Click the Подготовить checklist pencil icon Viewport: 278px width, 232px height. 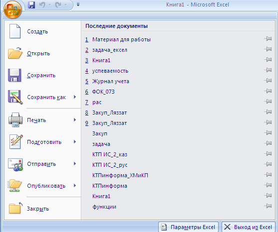pyautogui.click(x=16, y=142)
